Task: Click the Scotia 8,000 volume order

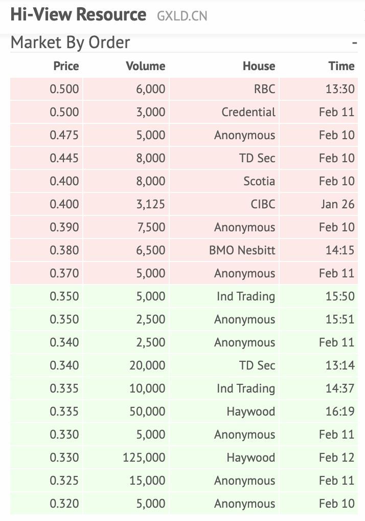Action: [184, 181]
